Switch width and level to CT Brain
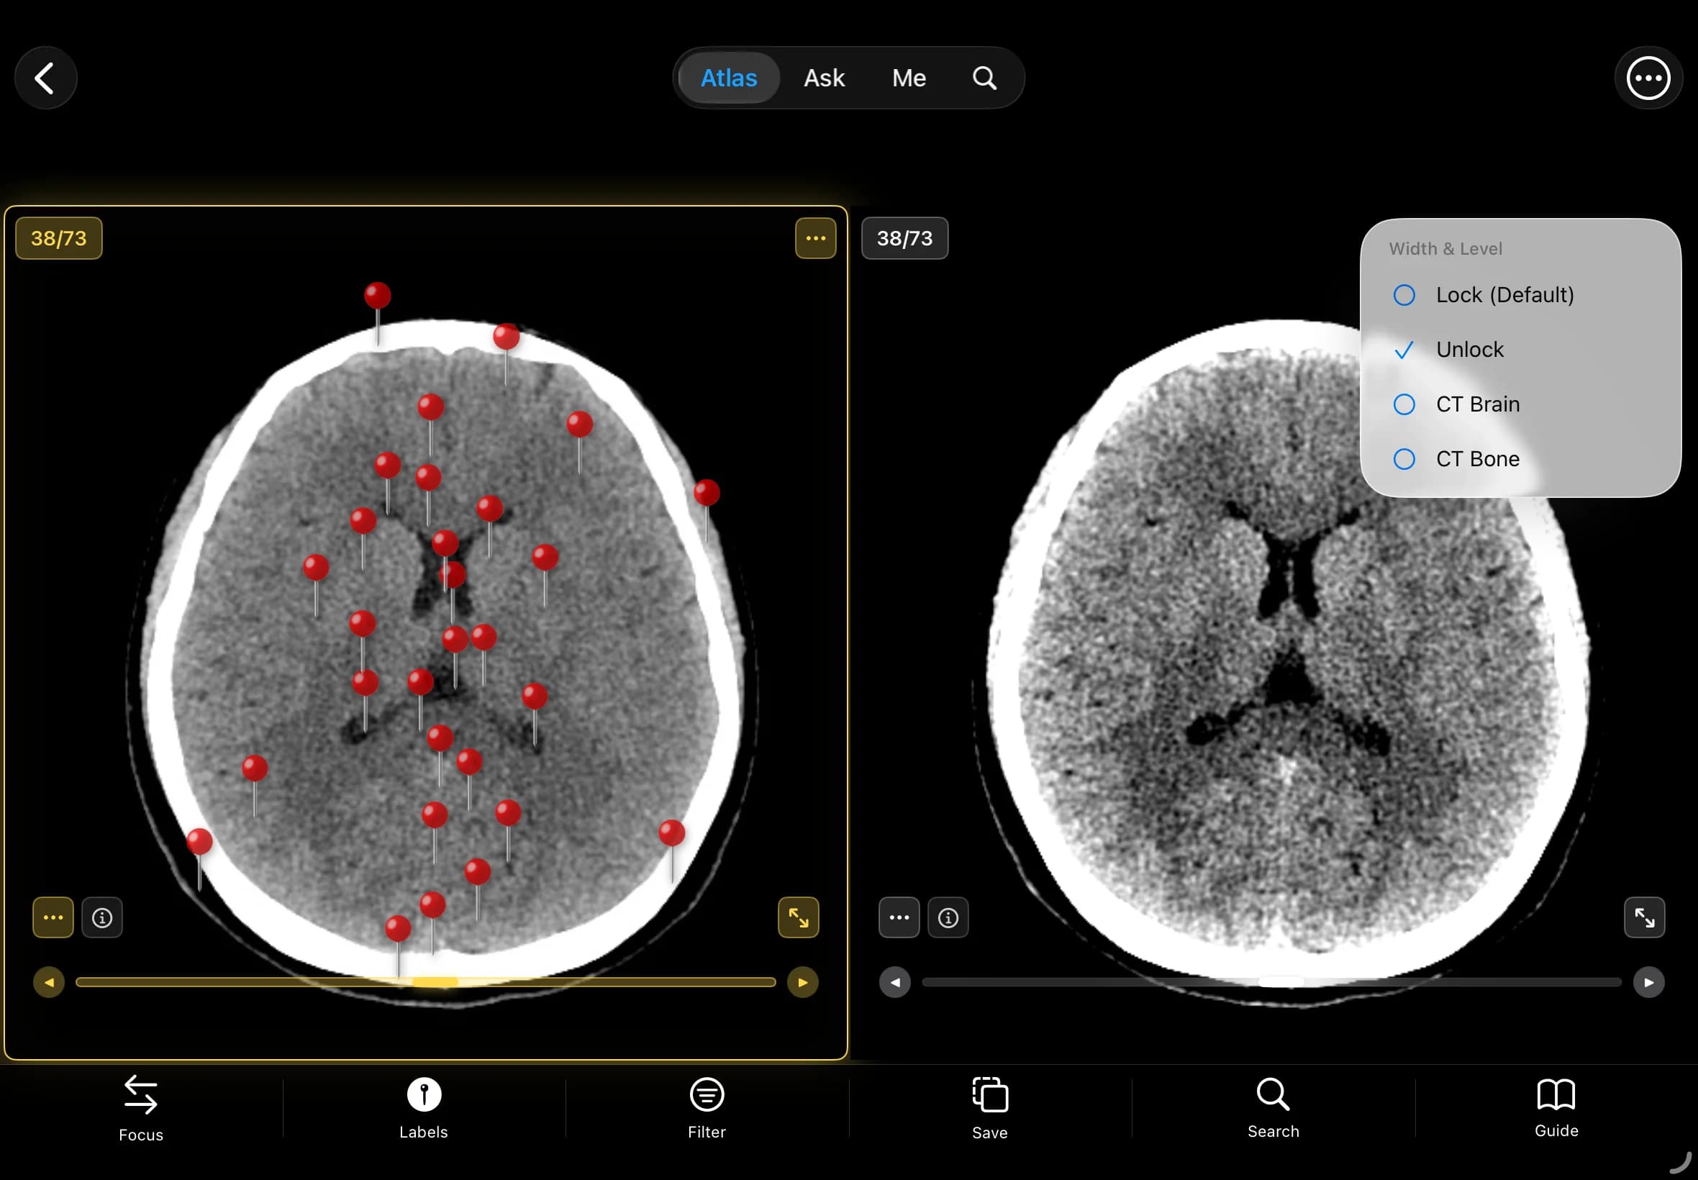This screenshot has width=1698, height=1180. [x=1477, y=404]
